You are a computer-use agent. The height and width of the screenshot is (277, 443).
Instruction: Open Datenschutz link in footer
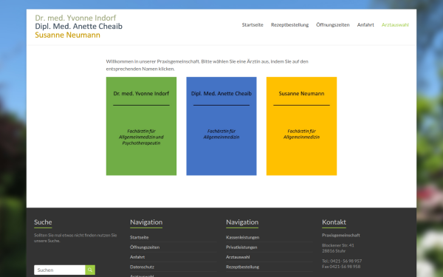[x=142, y=267]
